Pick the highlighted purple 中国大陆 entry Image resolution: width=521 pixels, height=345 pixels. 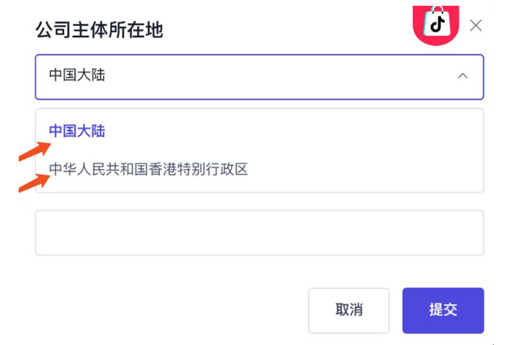[x=77, y=131]
